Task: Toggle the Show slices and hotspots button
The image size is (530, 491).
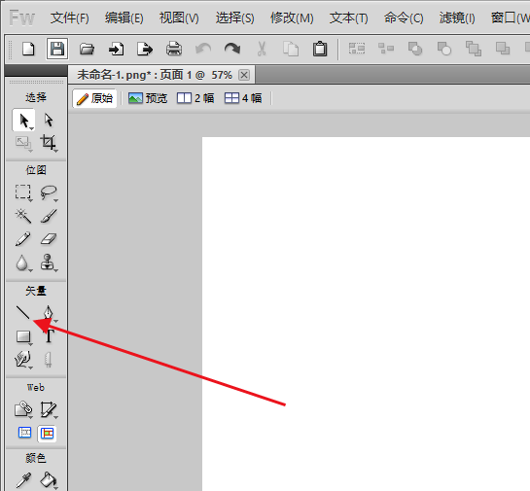Action: pyautogui.click(x=47, y=434)
